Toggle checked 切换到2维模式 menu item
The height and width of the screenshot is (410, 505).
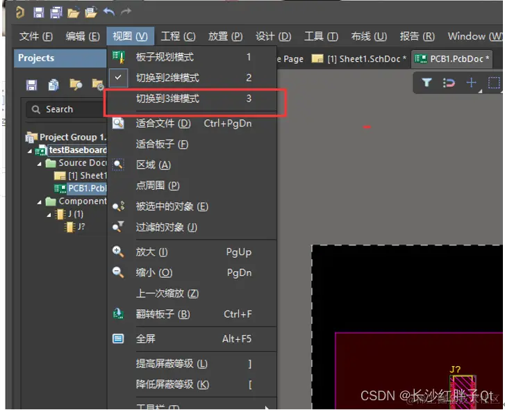point(192,78)
